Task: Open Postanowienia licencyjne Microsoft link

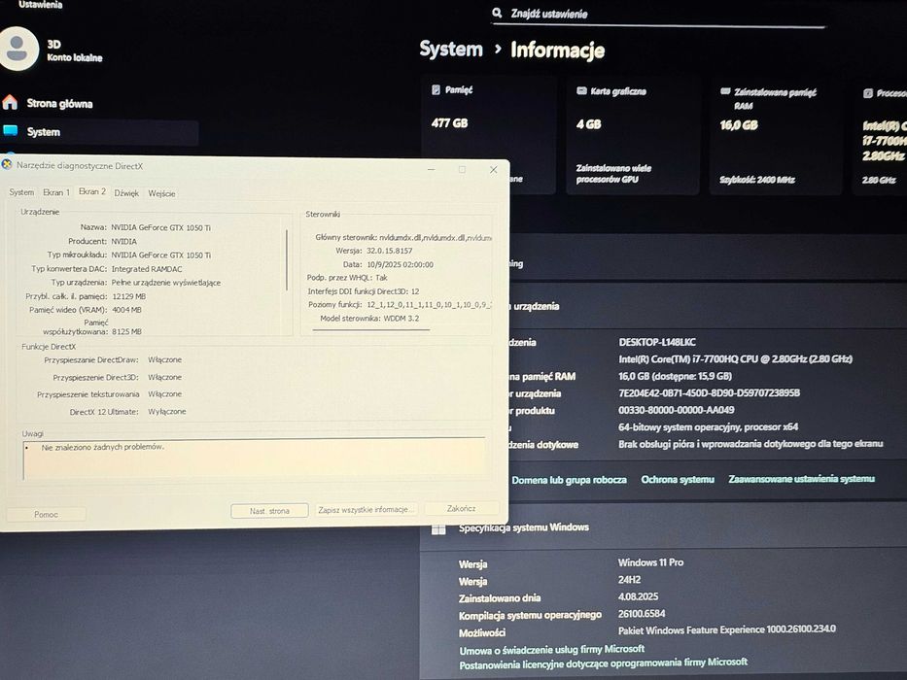Action: pos(604,663)
